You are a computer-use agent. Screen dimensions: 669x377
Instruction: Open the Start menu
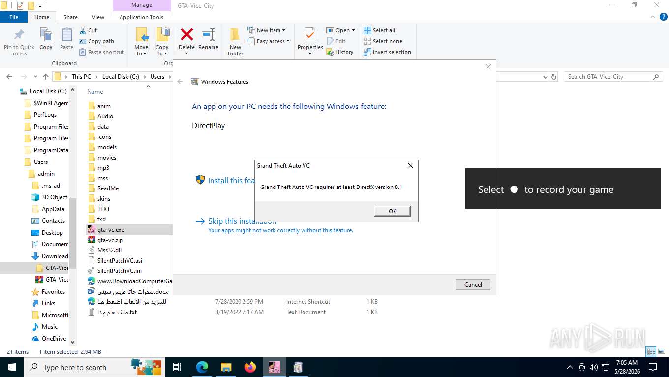click(x=11, y=367)
